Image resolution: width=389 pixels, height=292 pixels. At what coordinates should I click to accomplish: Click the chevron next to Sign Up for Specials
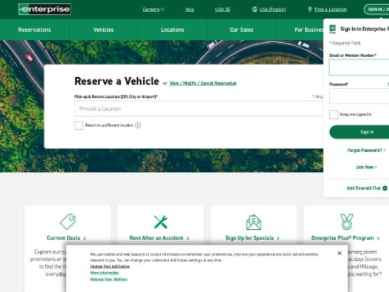coord(278,238)
